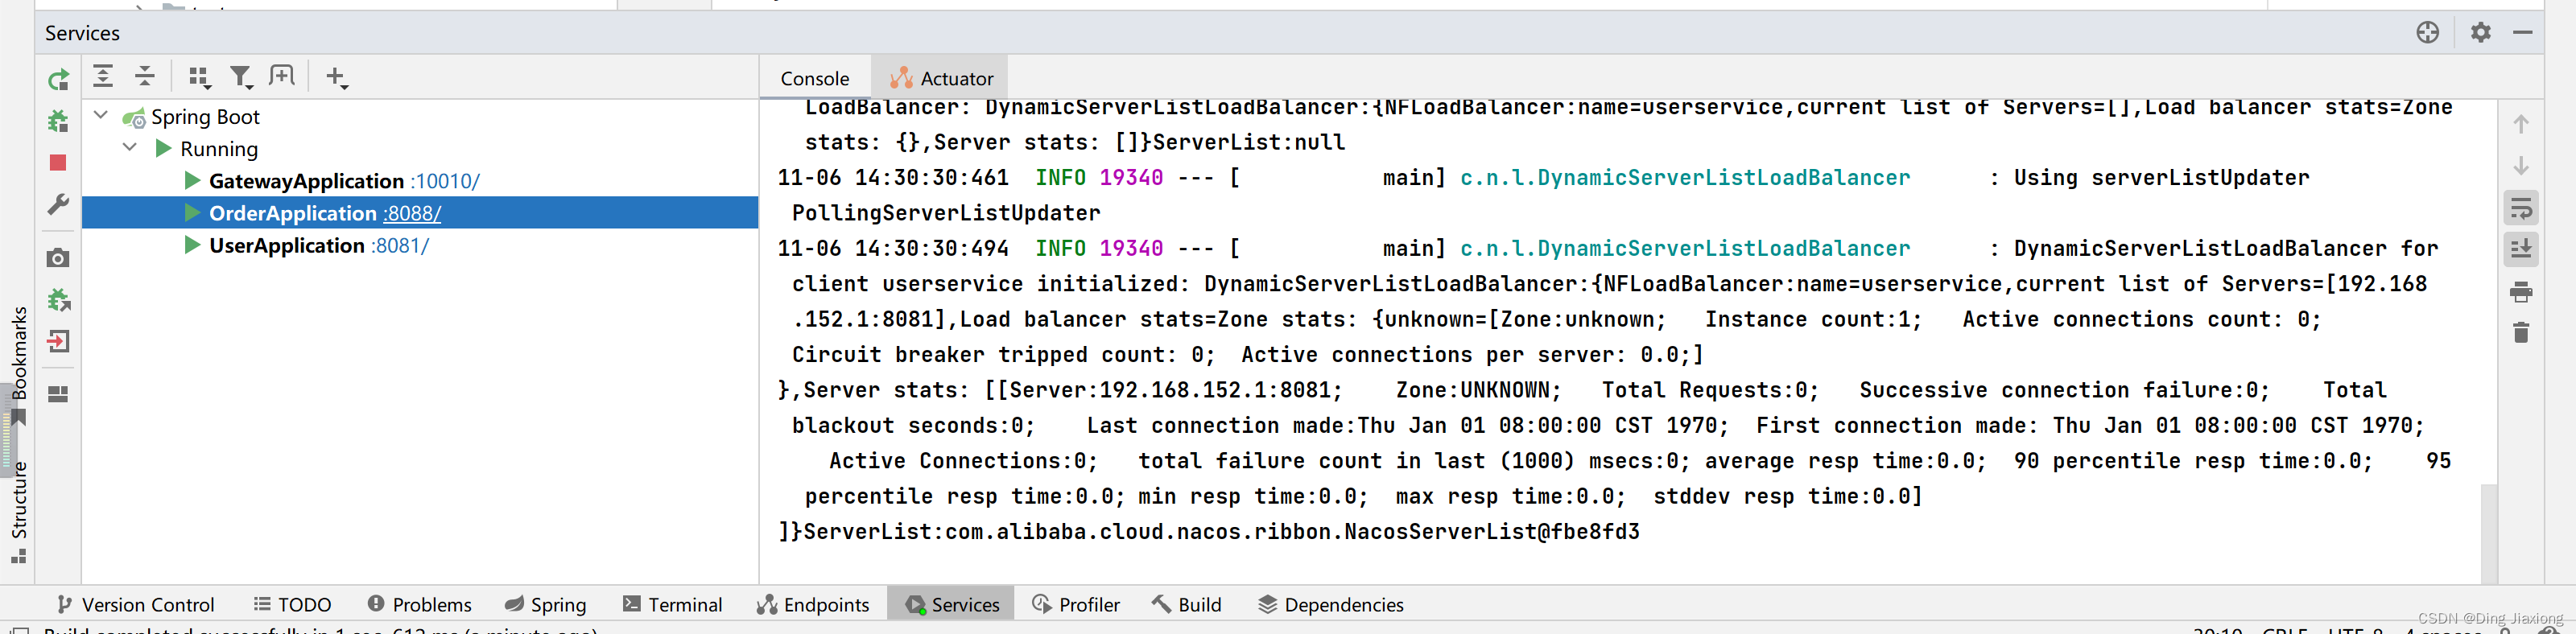Click the Spring Boot label in the tree
This screenshot has width=2576, height=634.
(x=205, y=117)
